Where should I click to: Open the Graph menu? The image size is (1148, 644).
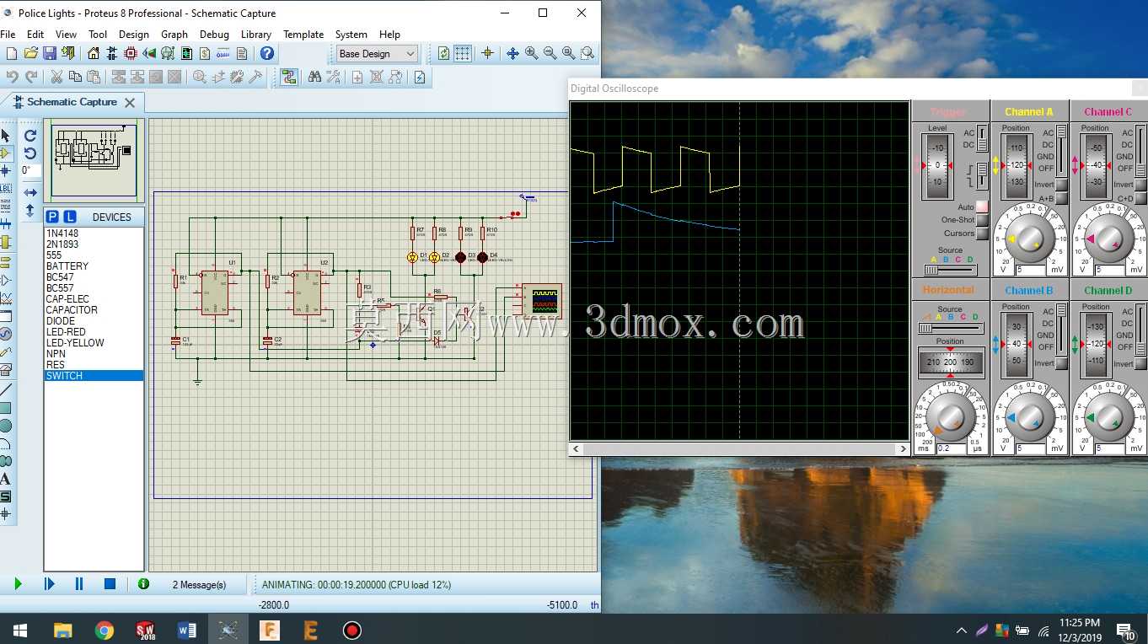point(174,35)
